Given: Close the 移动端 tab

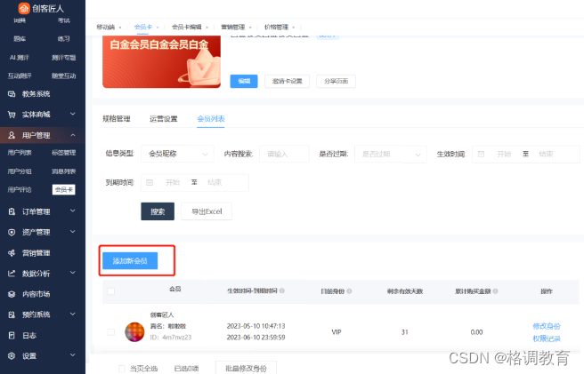Looking at the screenshot, I should pos(120,28).
